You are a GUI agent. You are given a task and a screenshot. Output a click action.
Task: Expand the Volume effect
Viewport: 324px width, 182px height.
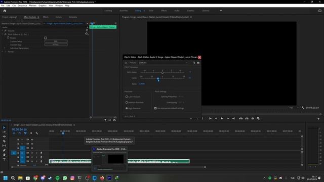point(3,30)
